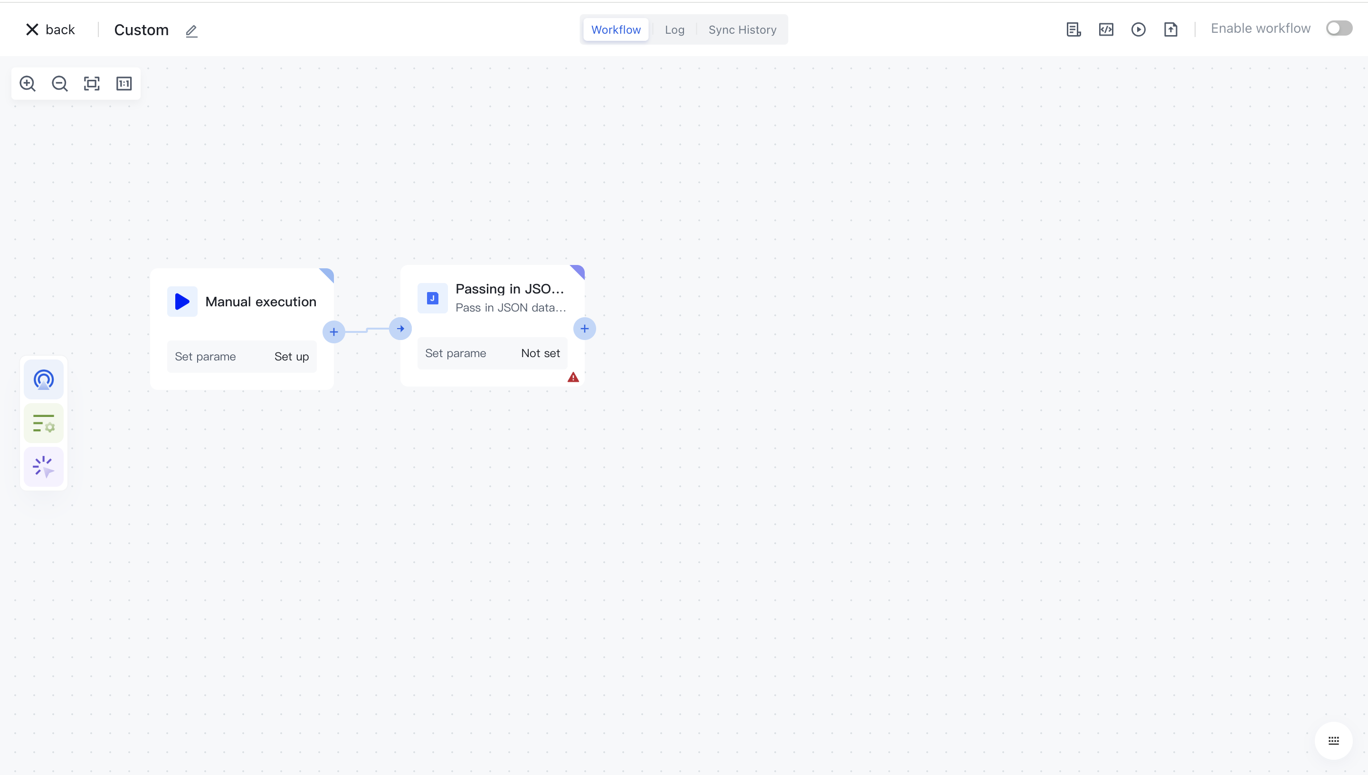Click the zoom out magnifier icon
The height and width of the screenshot is (775, 1368).
point(60,84)
